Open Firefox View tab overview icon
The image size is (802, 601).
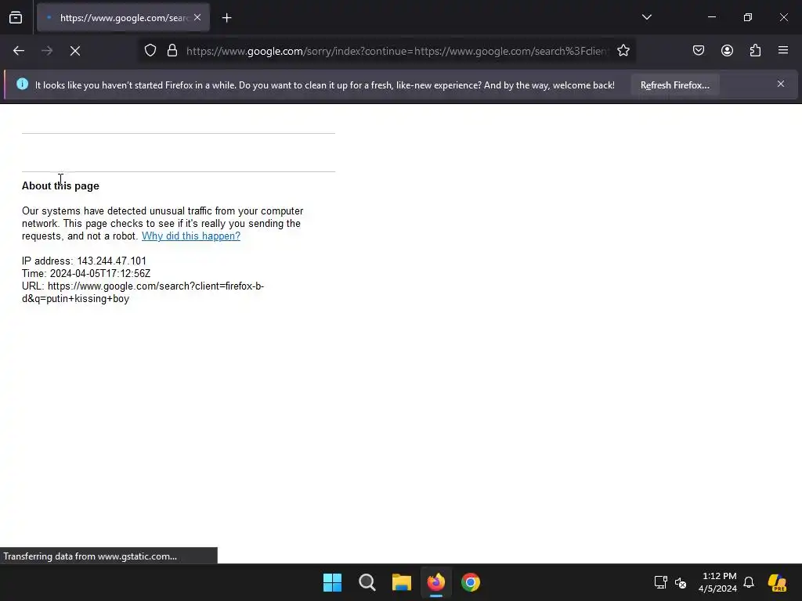[x=16, y=18]
